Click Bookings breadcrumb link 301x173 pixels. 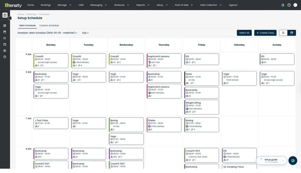[x=31, y=14]
